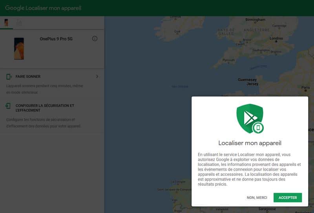Click the secure device icon
The height and width of the screenshot is (213, 314).
[8, 106]
